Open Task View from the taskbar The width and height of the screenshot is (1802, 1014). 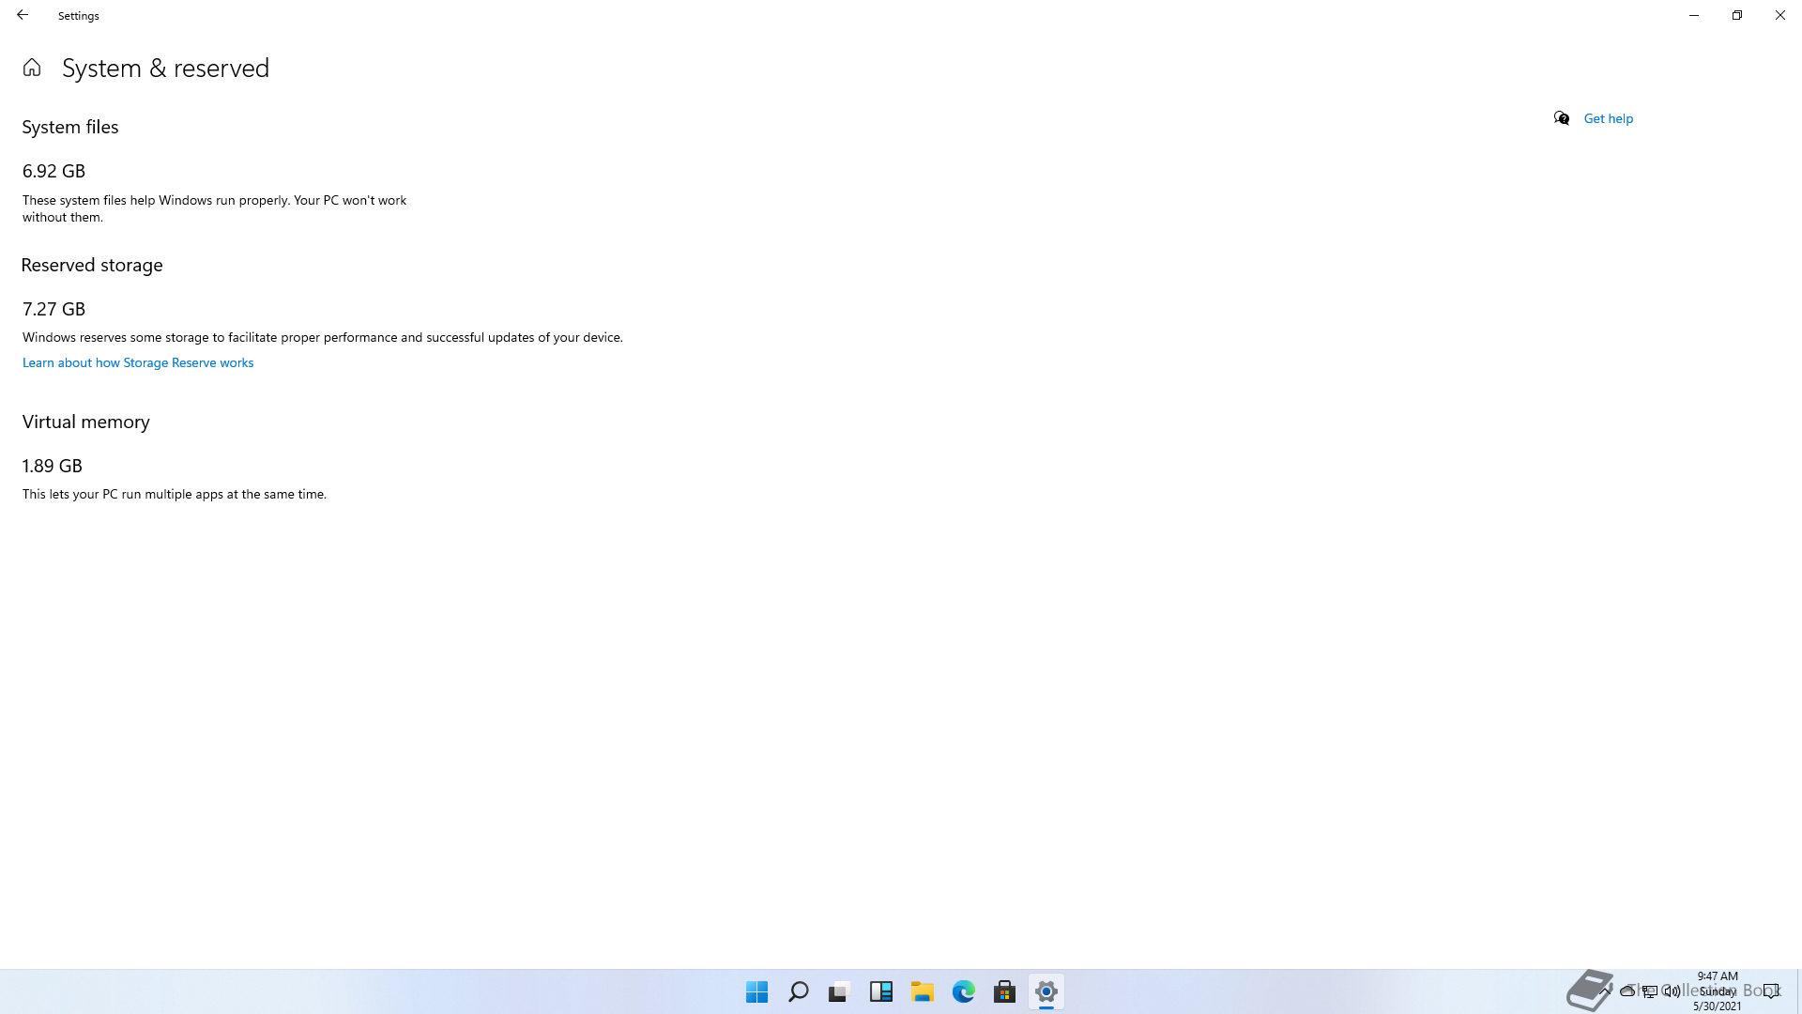click(x=839, y=991)
